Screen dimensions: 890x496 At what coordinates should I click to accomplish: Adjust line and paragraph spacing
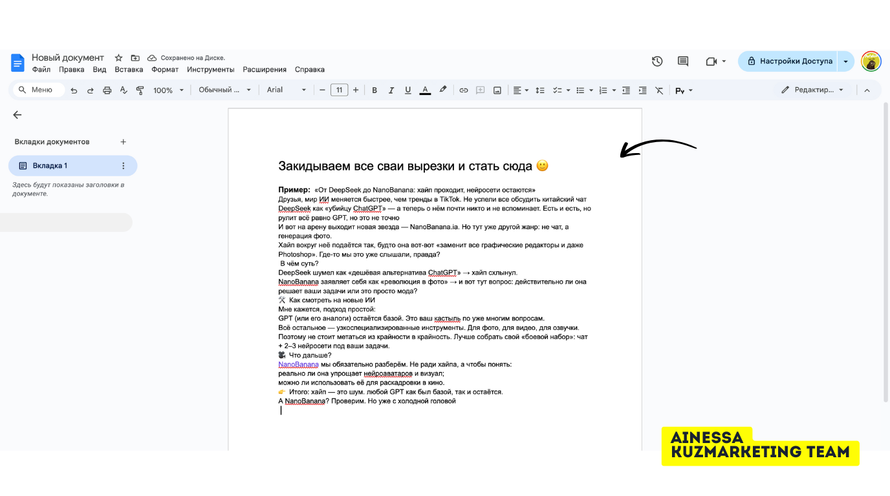pos(540,90)
